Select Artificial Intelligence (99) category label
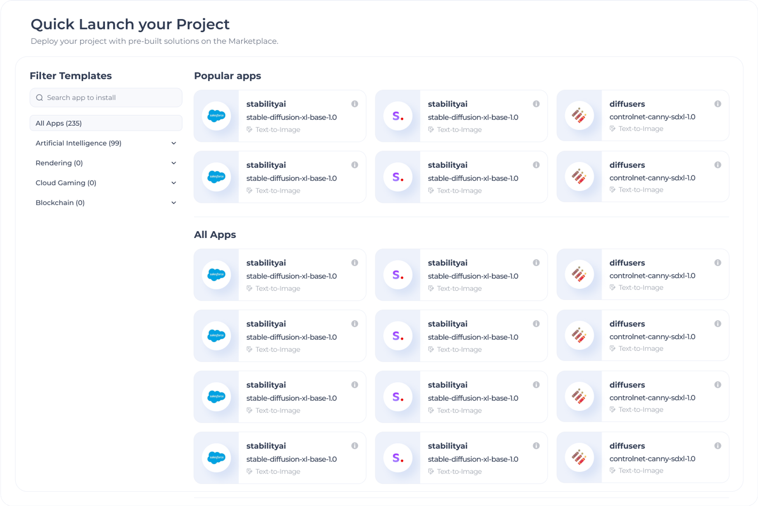This screenshot has width=758, height=506. 78,143
